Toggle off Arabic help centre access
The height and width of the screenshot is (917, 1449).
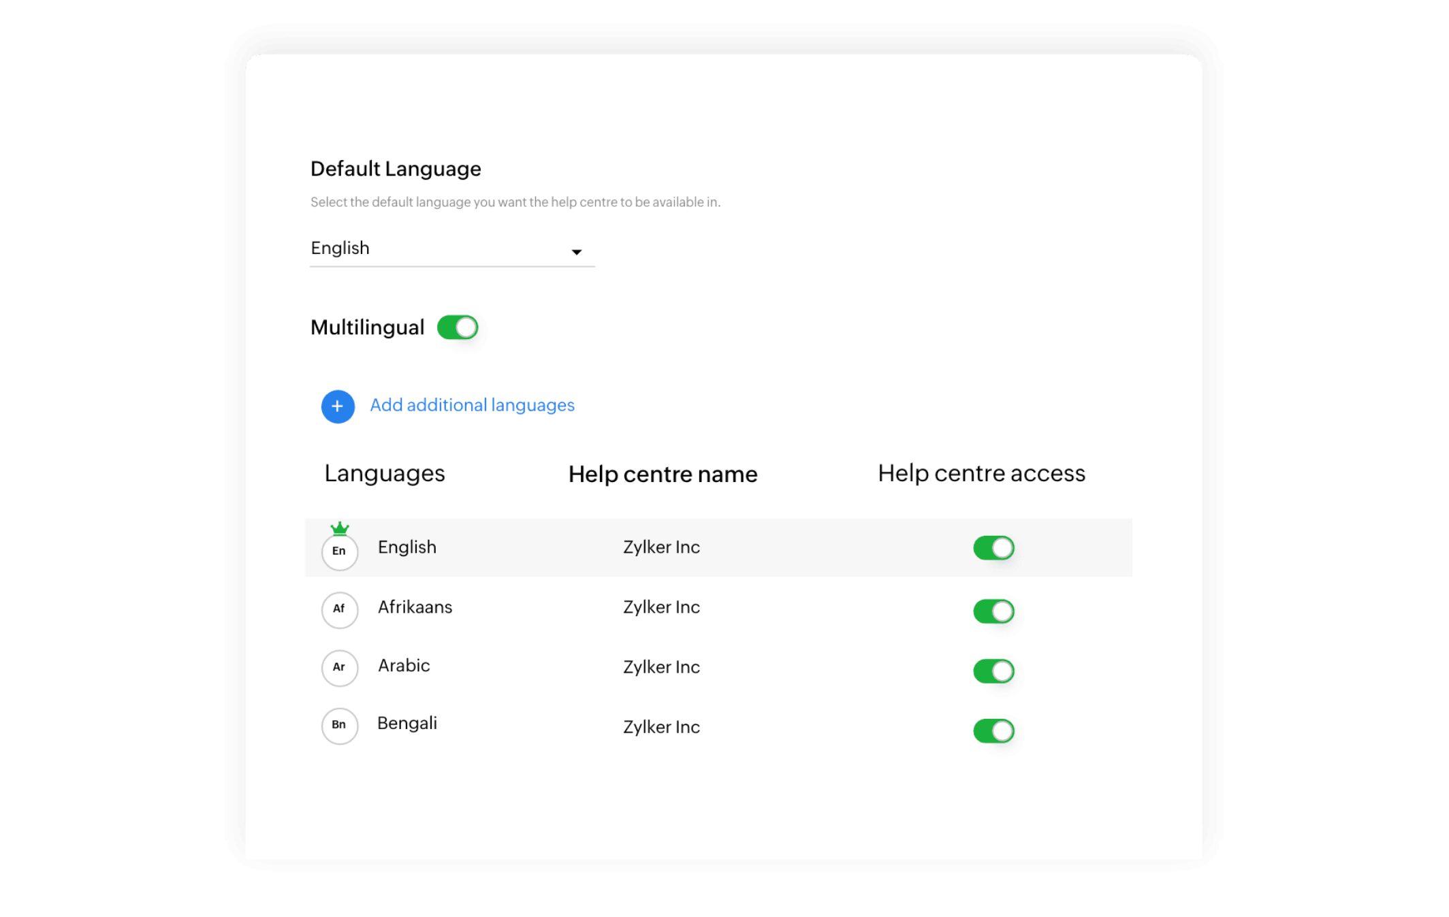pos(993,671)
